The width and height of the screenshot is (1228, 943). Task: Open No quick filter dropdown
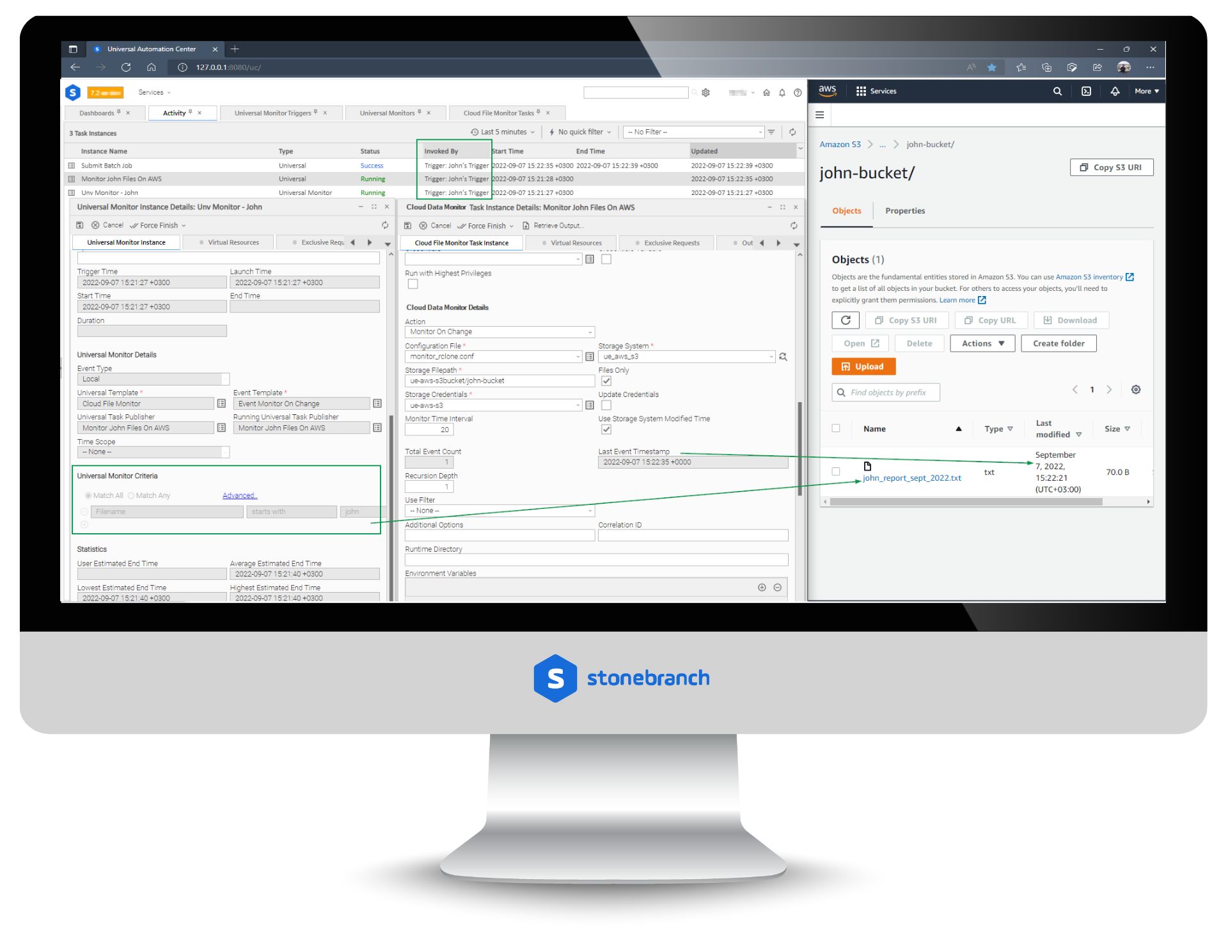click(580, 132)
